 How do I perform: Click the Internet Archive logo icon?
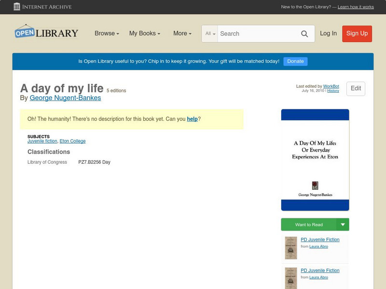pyautogui.click(x=18, y=7)
